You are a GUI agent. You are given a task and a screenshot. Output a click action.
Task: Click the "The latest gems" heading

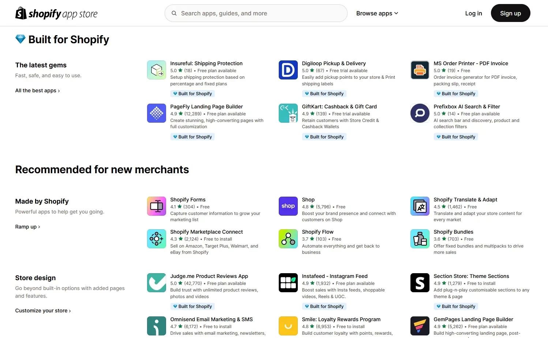[41, 65]
